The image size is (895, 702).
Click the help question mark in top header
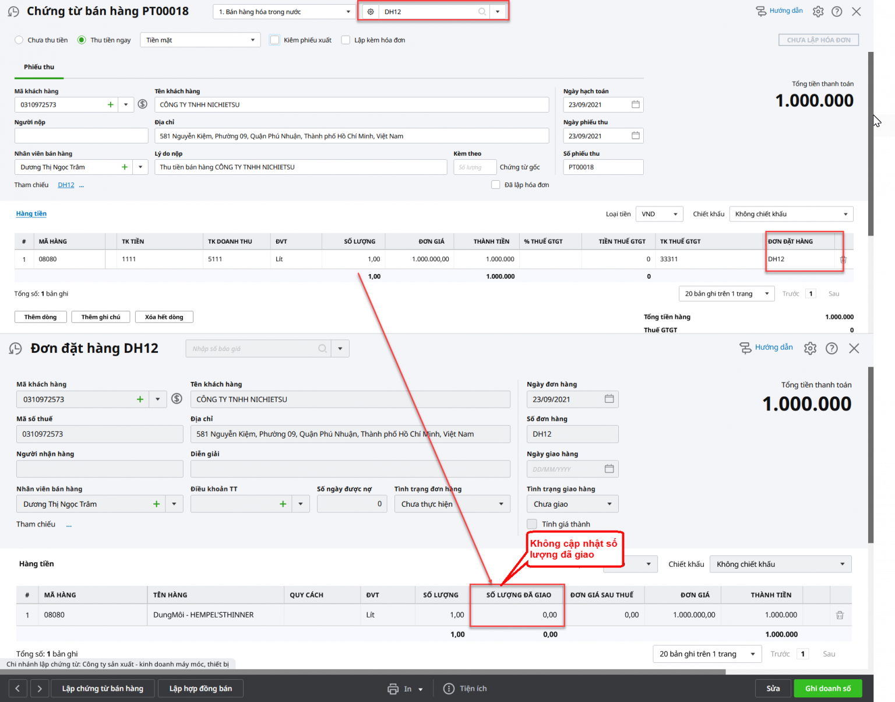837,12
